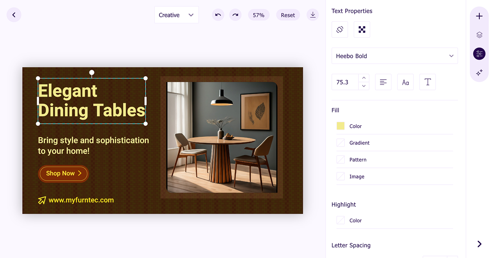The width and height of the screenshot is (492, 258).
Task: Click the Text Properties heading
Action: tap(352, 11)
